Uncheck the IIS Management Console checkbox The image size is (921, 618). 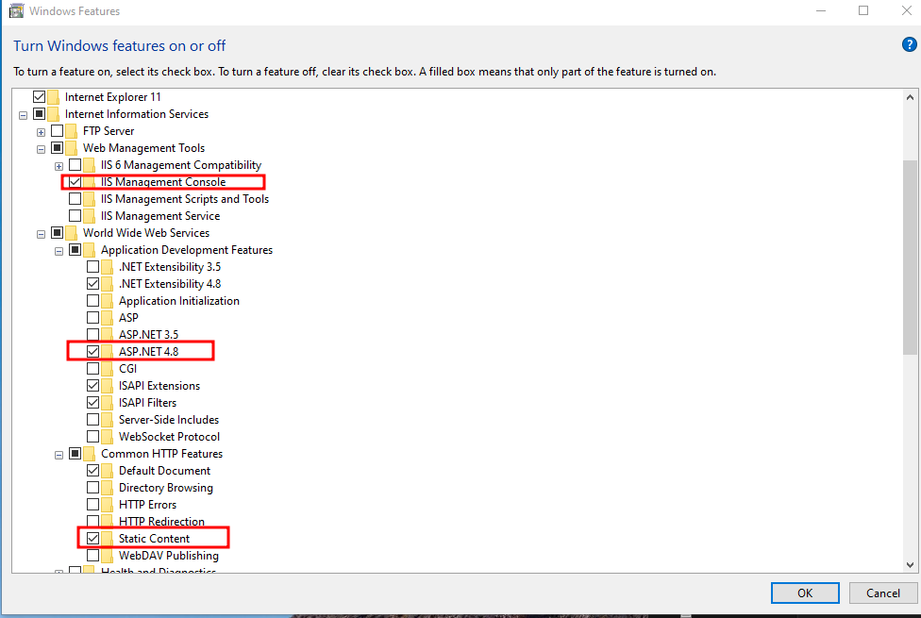tap(75, 182)
